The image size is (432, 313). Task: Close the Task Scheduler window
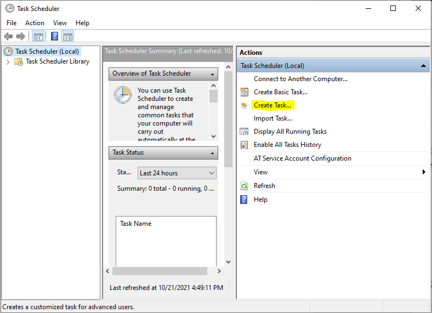click(418, 9)
